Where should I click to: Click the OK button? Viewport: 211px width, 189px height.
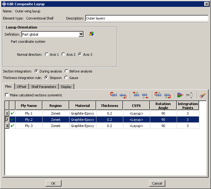coord(53,183)
